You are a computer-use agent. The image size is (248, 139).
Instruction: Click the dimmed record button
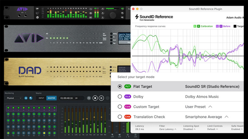click(108, 98)
